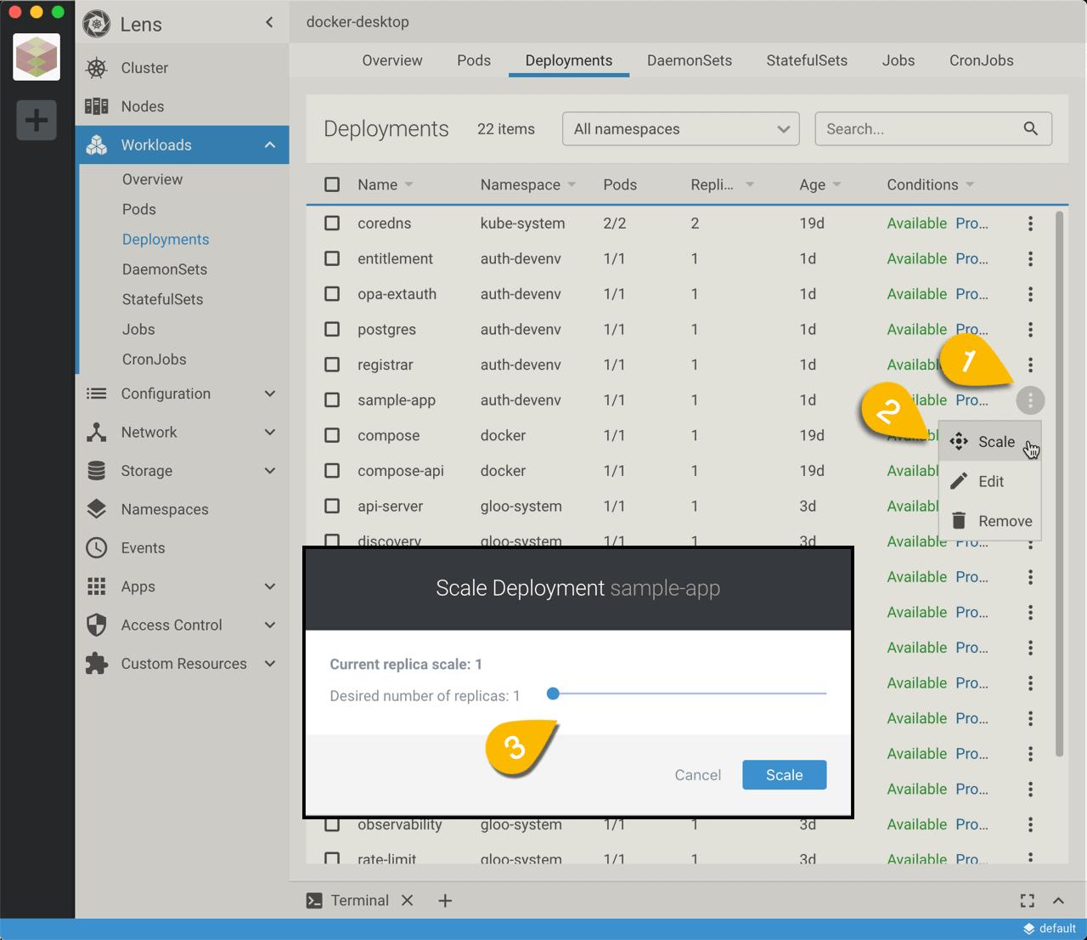Open the sample-app row three-dot menu
Image resolution: width=1087 pixels, height=940 pixels.
pos(1030,400)
